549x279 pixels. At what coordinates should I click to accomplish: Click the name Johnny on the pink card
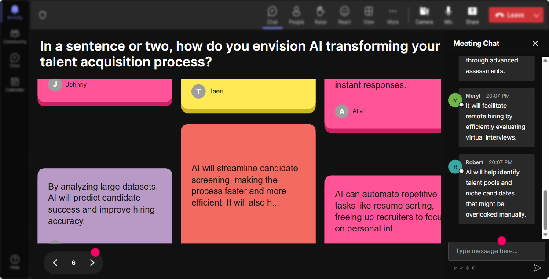76,84
